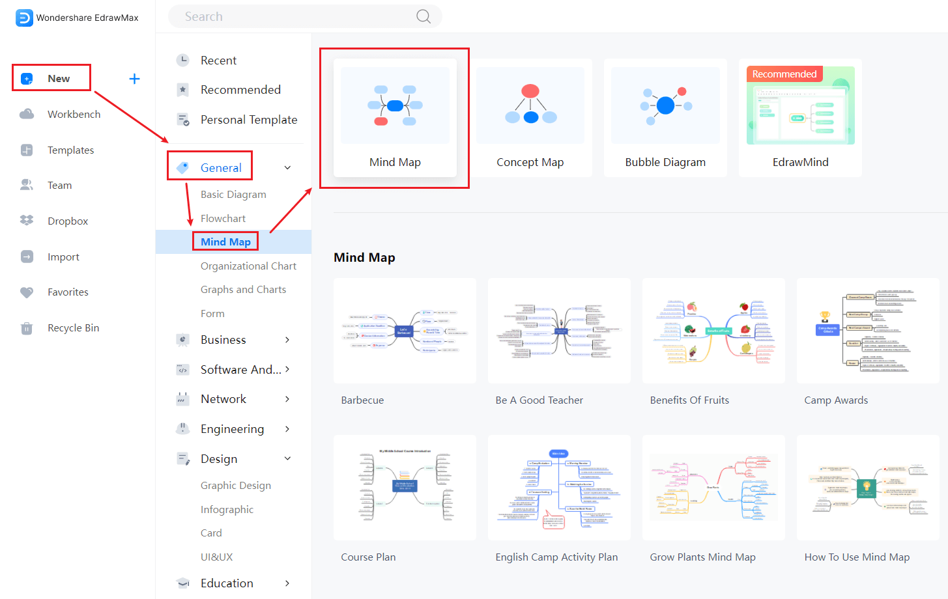This screenshot has width=948, height=599.
Task: Click the New document icon in sidebar
Action: [27, 79]
